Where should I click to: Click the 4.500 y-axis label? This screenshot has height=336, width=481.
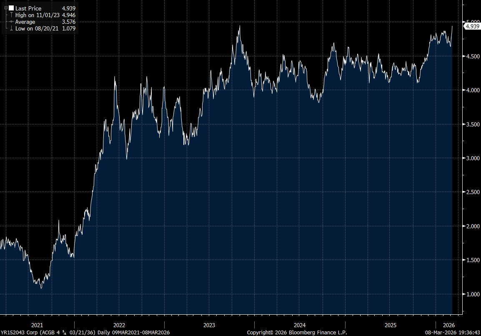473,56
